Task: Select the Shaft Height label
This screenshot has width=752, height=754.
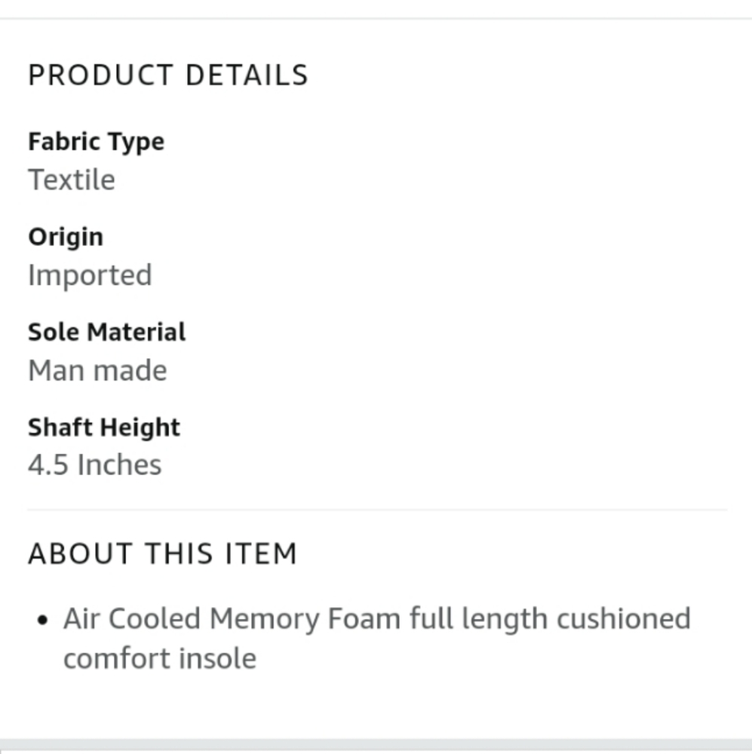Action: point(104,428)
